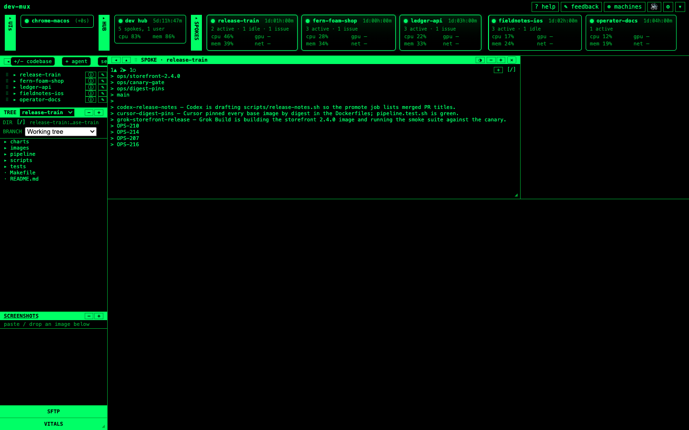Image resolution: width=689 pixels, height=430 pixels.
Task: Select the ledger-api spoke card
Action: [440, 32]
